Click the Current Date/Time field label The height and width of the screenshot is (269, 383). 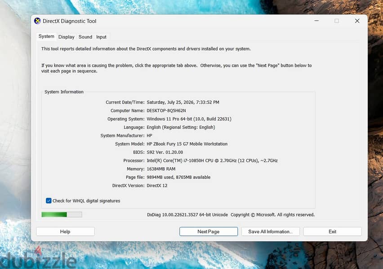(x=125, y=102)
